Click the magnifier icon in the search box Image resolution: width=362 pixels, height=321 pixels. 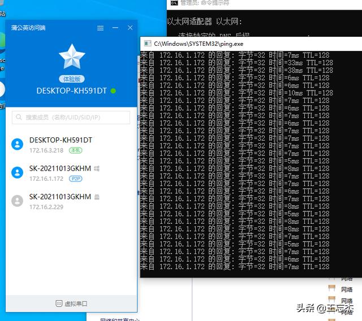point(19,118)
